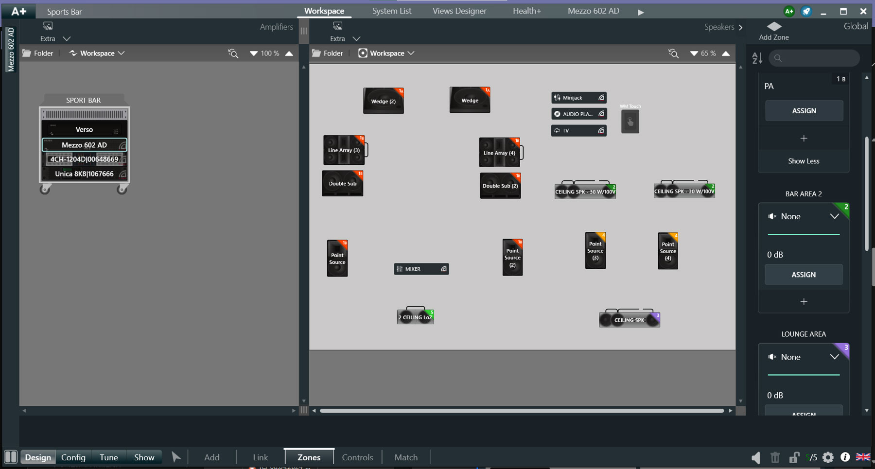Toggle the lock icon in status bar
Image resolution: width=875 pixels, height=469 pixels.
[x=794, y=457]
